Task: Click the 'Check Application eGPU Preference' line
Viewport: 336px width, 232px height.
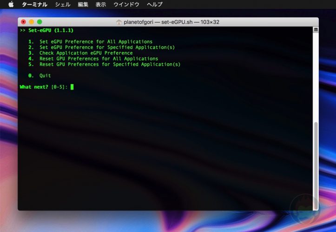Action: (86, 53)
